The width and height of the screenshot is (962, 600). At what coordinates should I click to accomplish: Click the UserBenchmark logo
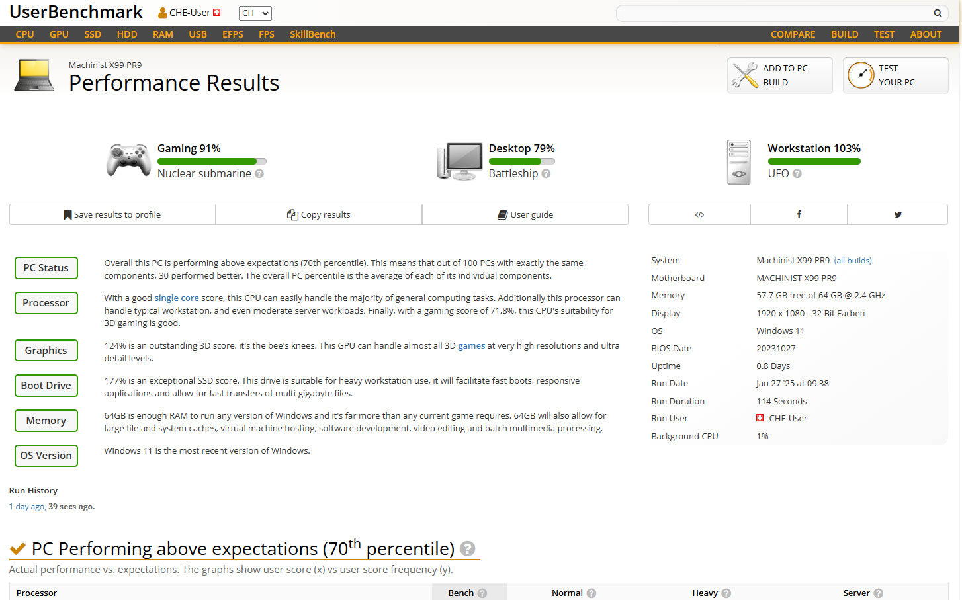[x=76, y=12]
